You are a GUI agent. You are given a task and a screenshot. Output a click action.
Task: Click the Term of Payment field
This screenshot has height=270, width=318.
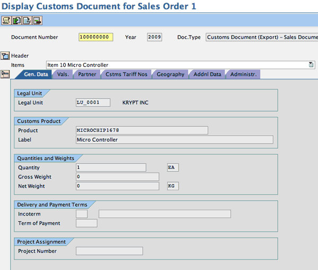(86, 224)
